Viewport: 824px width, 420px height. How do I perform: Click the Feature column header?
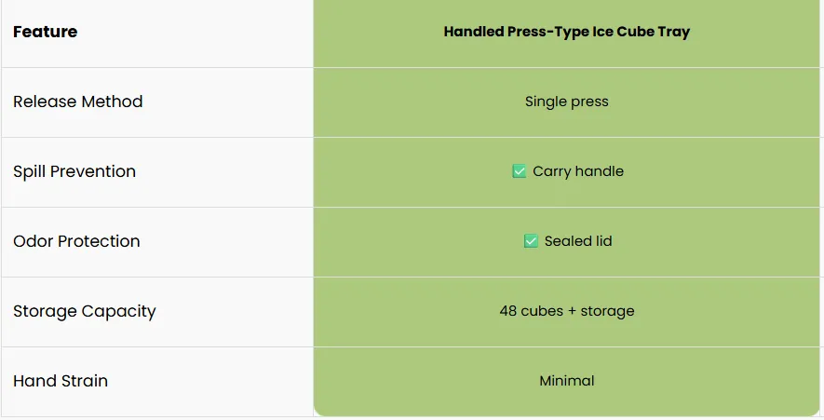tap(46, 32)
